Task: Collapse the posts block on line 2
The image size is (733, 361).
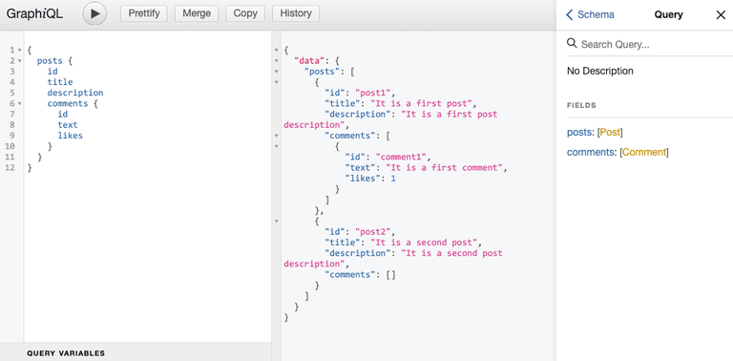Action: tap(20, 61)
